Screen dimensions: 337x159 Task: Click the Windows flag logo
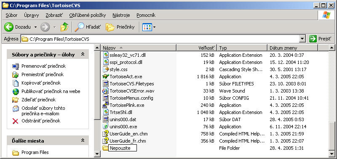click(326, 15)
